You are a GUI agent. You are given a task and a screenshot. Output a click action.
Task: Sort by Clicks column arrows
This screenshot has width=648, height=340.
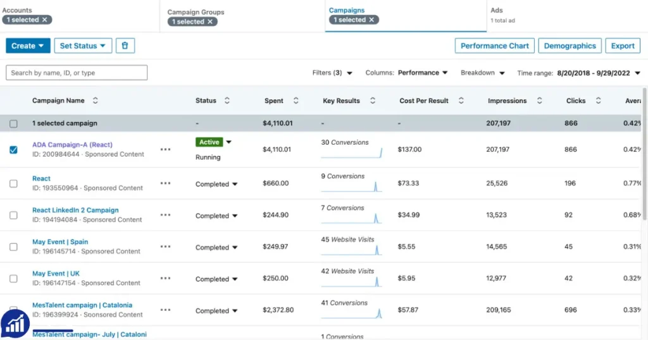pos(598,100)
